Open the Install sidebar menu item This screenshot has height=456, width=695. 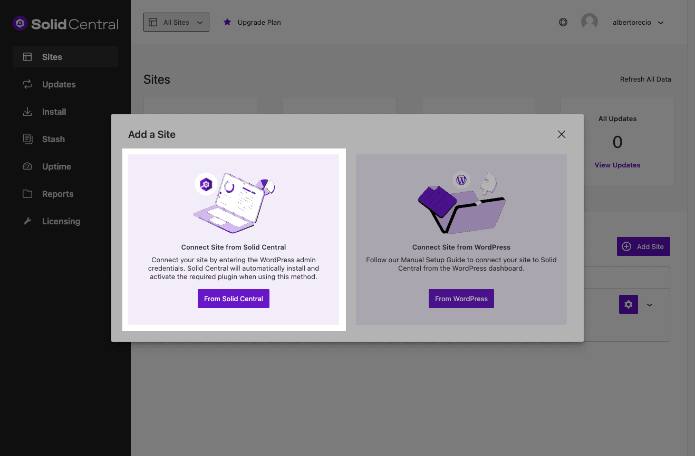[65, 112]
